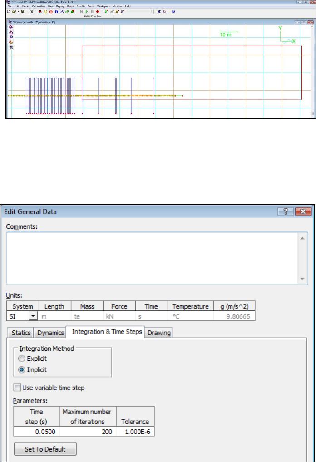Switch to the Drawing tab
This screenshot has width=316, height=462.
(x=158, y=333)
